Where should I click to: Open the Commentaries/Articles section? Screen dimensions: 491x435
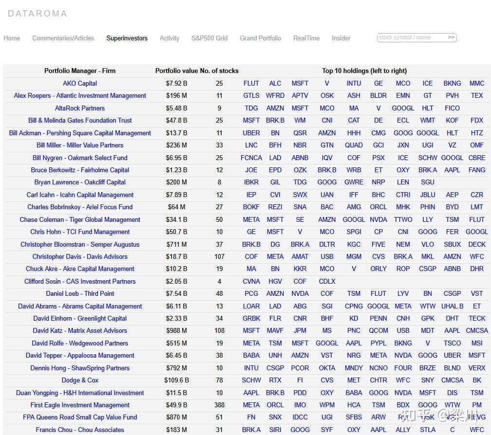pyautogui.click(x=63, y=38)
